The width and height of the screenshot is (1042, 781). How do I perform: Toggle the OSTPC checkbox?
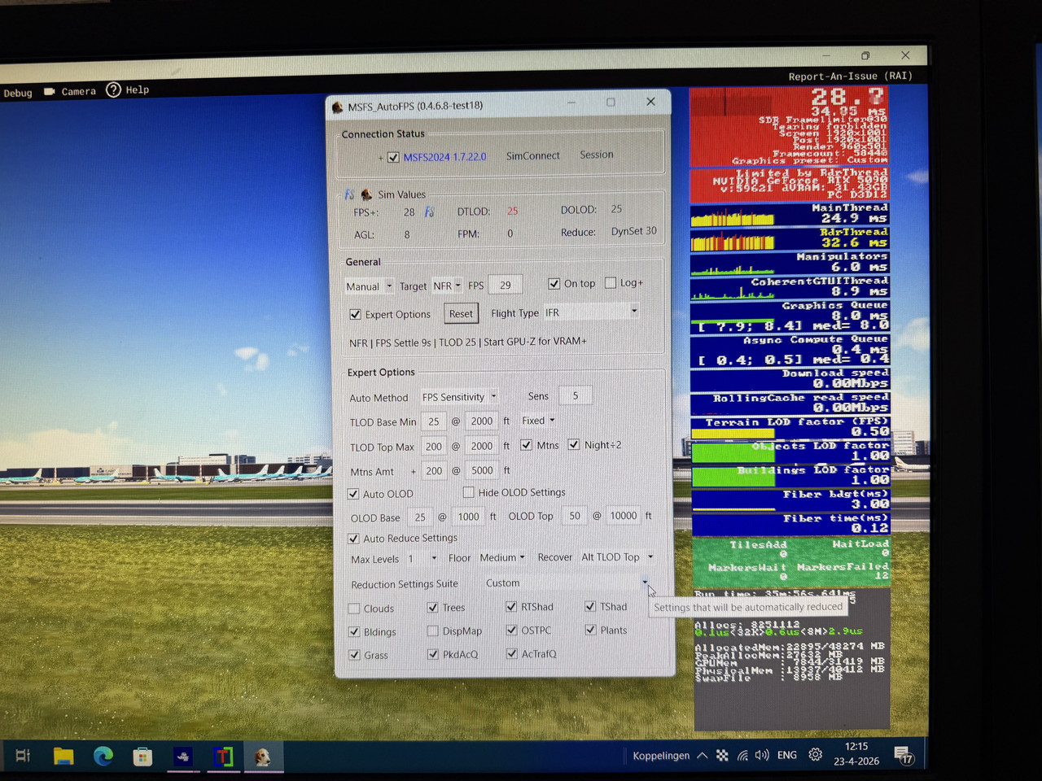511,630
